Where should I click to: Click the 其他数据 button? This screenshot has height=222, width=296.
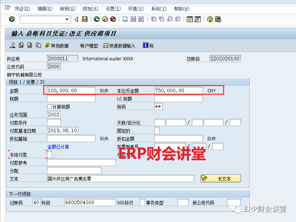click(x=57, y=45)
